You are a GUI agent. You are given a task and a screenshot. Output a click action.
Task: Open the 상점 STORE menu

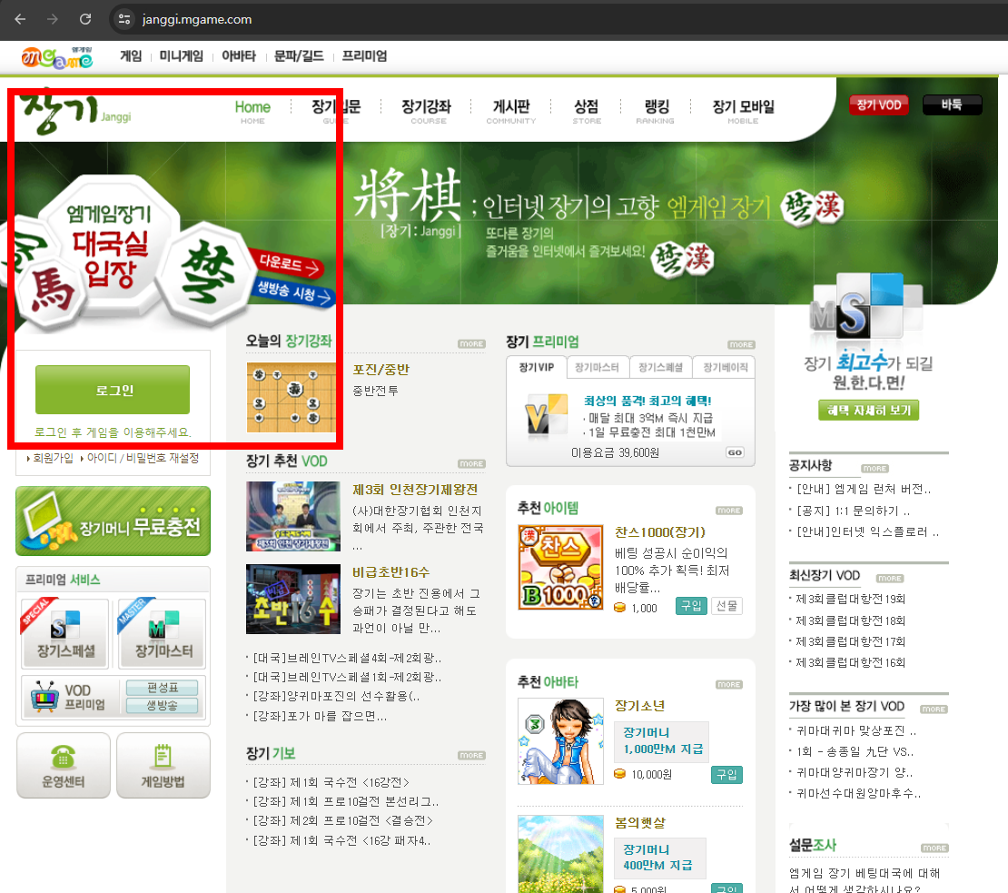(x=587, y=111)
